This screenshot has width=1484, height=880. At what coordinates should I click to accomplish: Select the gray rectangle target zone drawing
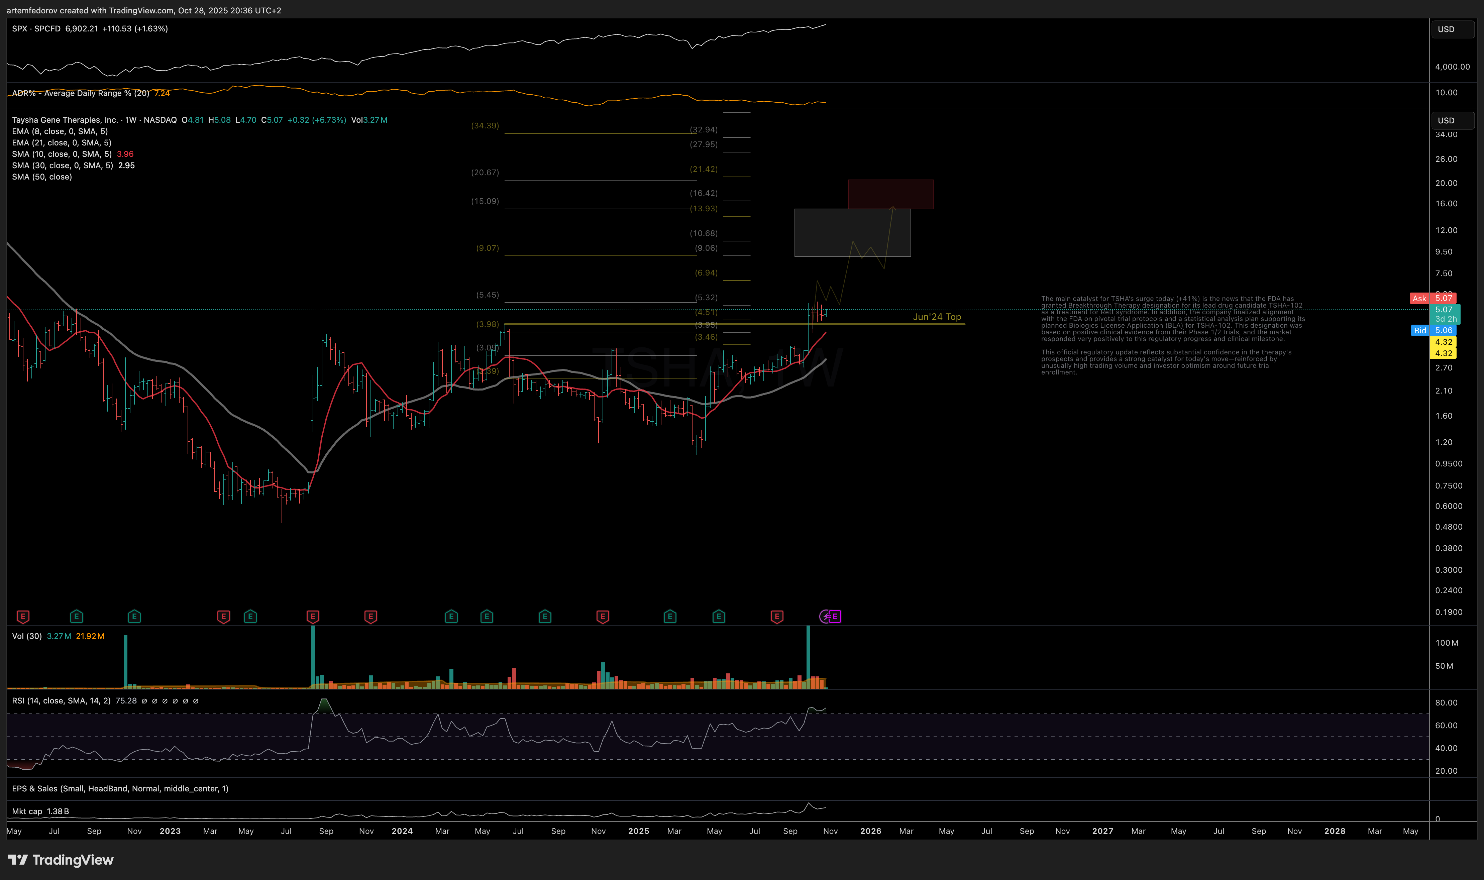pyautogui.click(x=853, y=232)
